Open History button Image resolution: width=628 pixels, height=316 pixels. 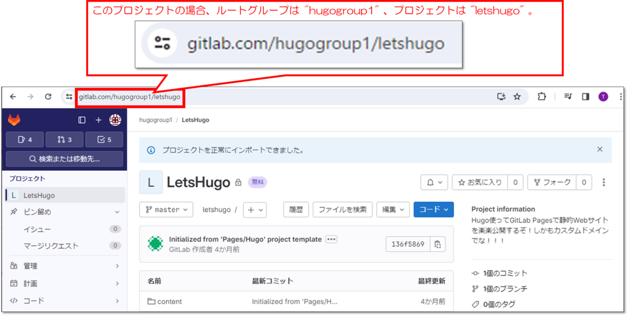pyautogui.click(x=296, y=209)
